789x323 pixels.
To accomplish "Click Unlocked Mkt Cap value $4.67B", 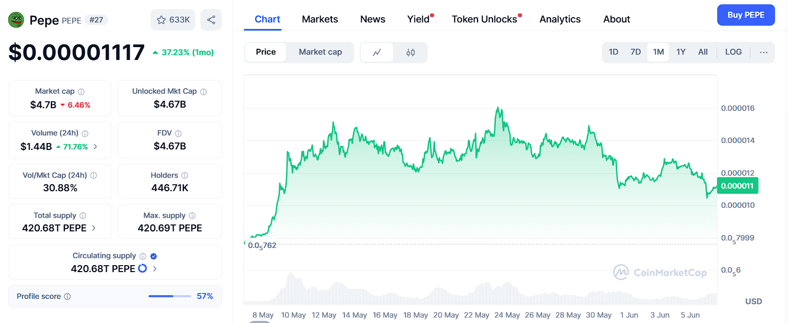I will [x=170, y=104].
